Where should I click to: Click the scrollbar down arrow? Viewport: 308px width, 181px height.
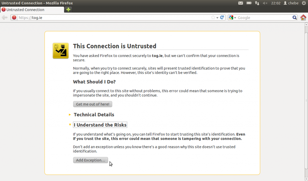tap(306, 179)
